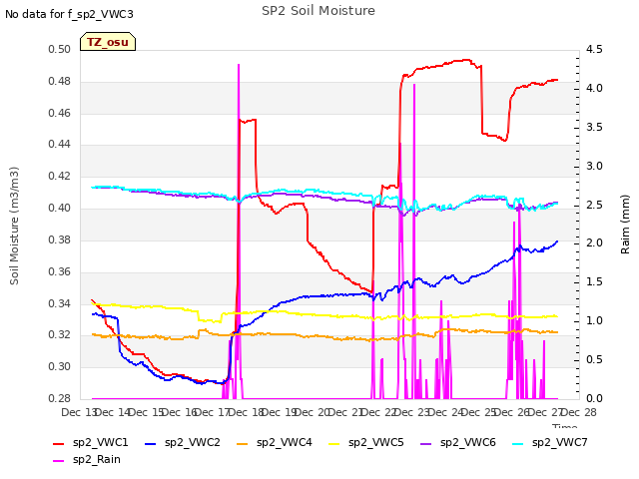The width and height of the screenshot is (639, 479).
Task: Select the sp2_VWC4 legend entry
Action: point(275,443)
